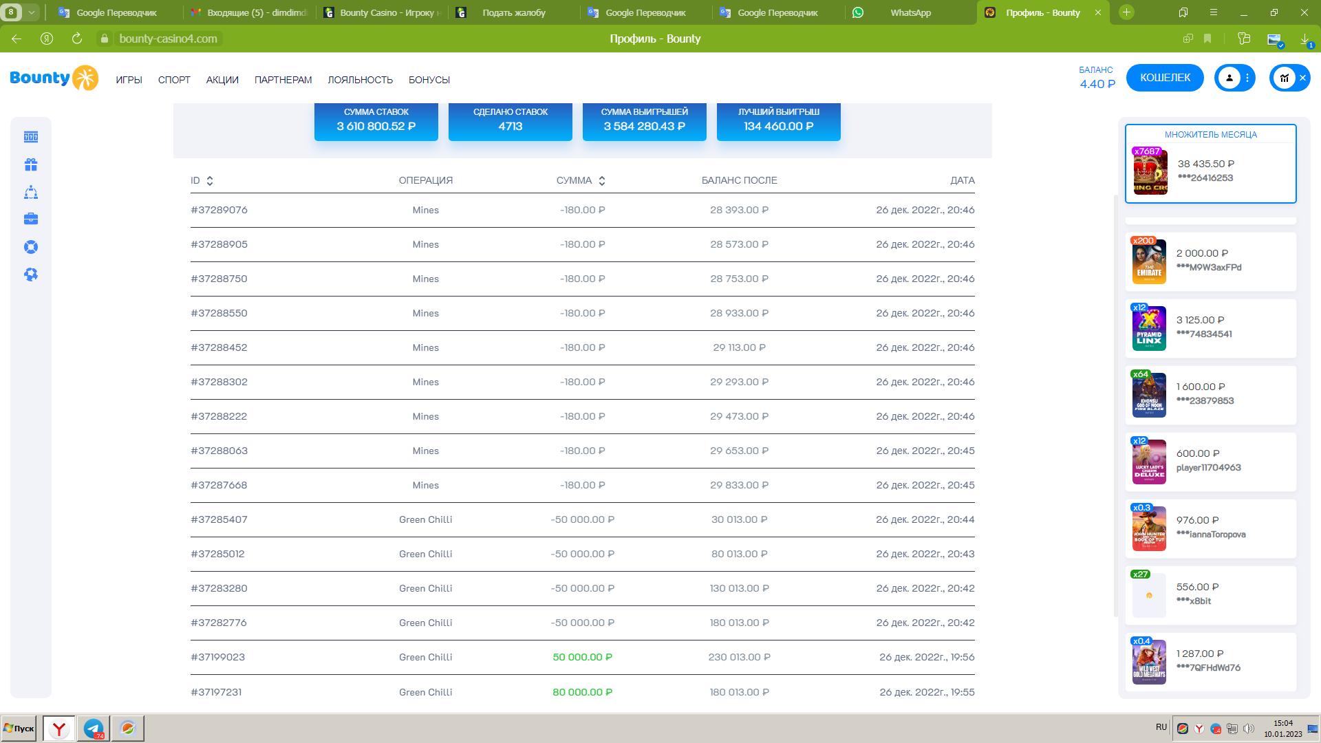Click the МНОЖИТЕЛЬ МЕСЯЦА heading
The image size is (1321, 743).
[x=1211, y=135]
